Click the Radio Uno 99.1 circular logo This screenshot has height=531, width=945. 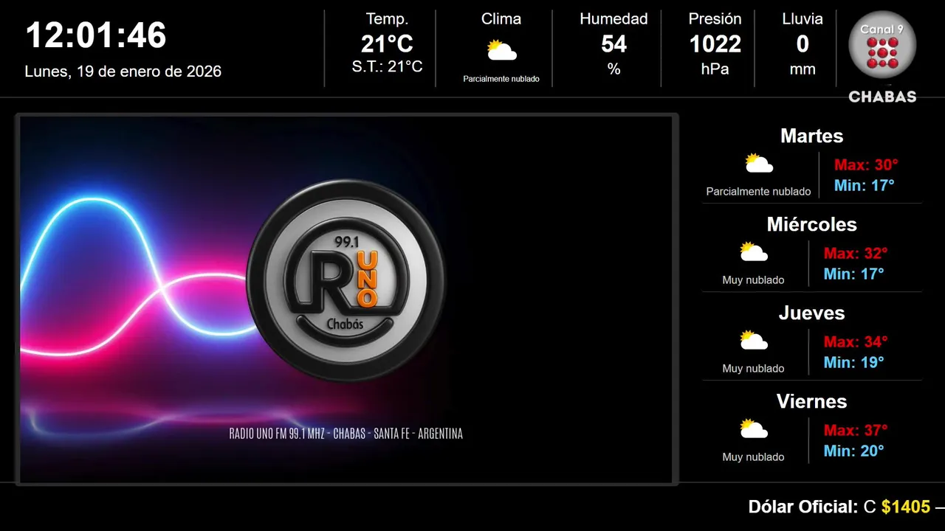(346, 280)
